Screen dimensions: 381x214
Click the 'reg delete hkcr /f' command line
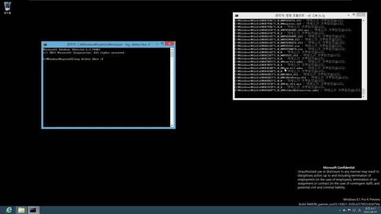73,59
